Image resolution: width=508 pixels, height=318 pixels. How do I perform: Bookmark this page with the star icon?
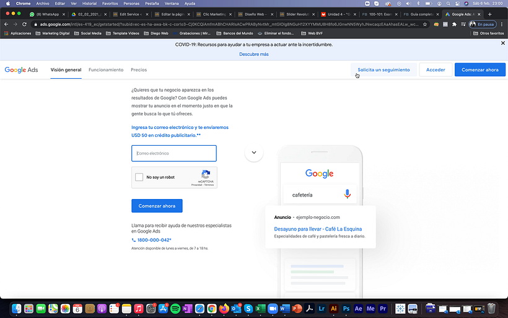[x=425, y=24]
